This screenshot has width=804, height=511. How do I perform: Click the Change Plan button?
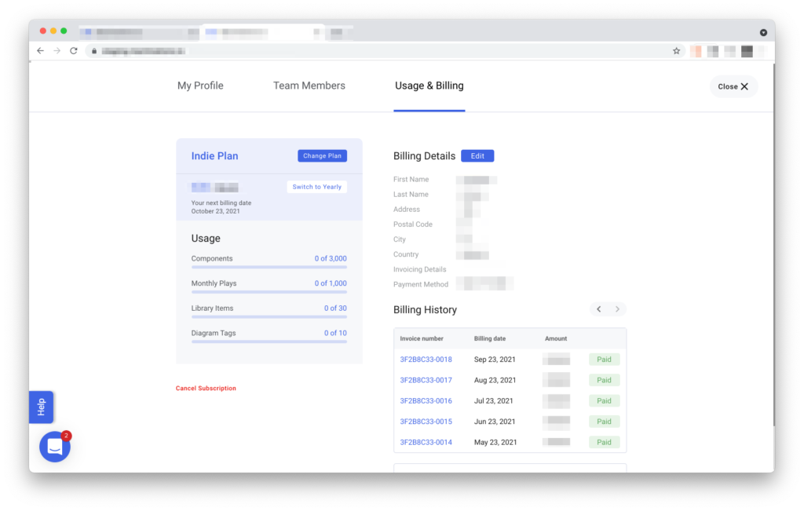click(x=322, y=155)
